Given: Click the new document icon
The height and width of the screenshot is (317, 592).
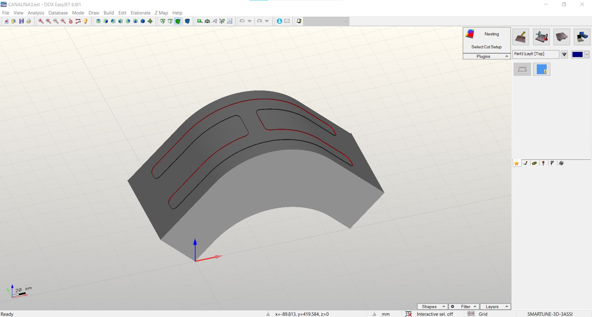Looking at the screenshot, I should tap(6, 21).
